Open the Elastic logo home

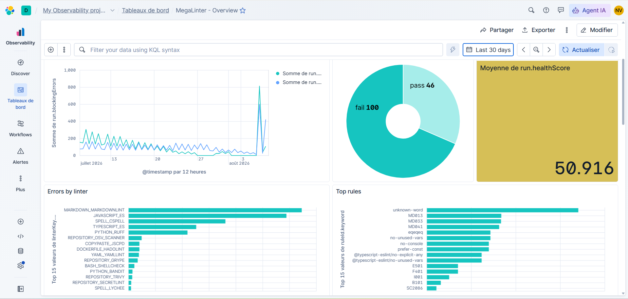[x=10, y=10]
